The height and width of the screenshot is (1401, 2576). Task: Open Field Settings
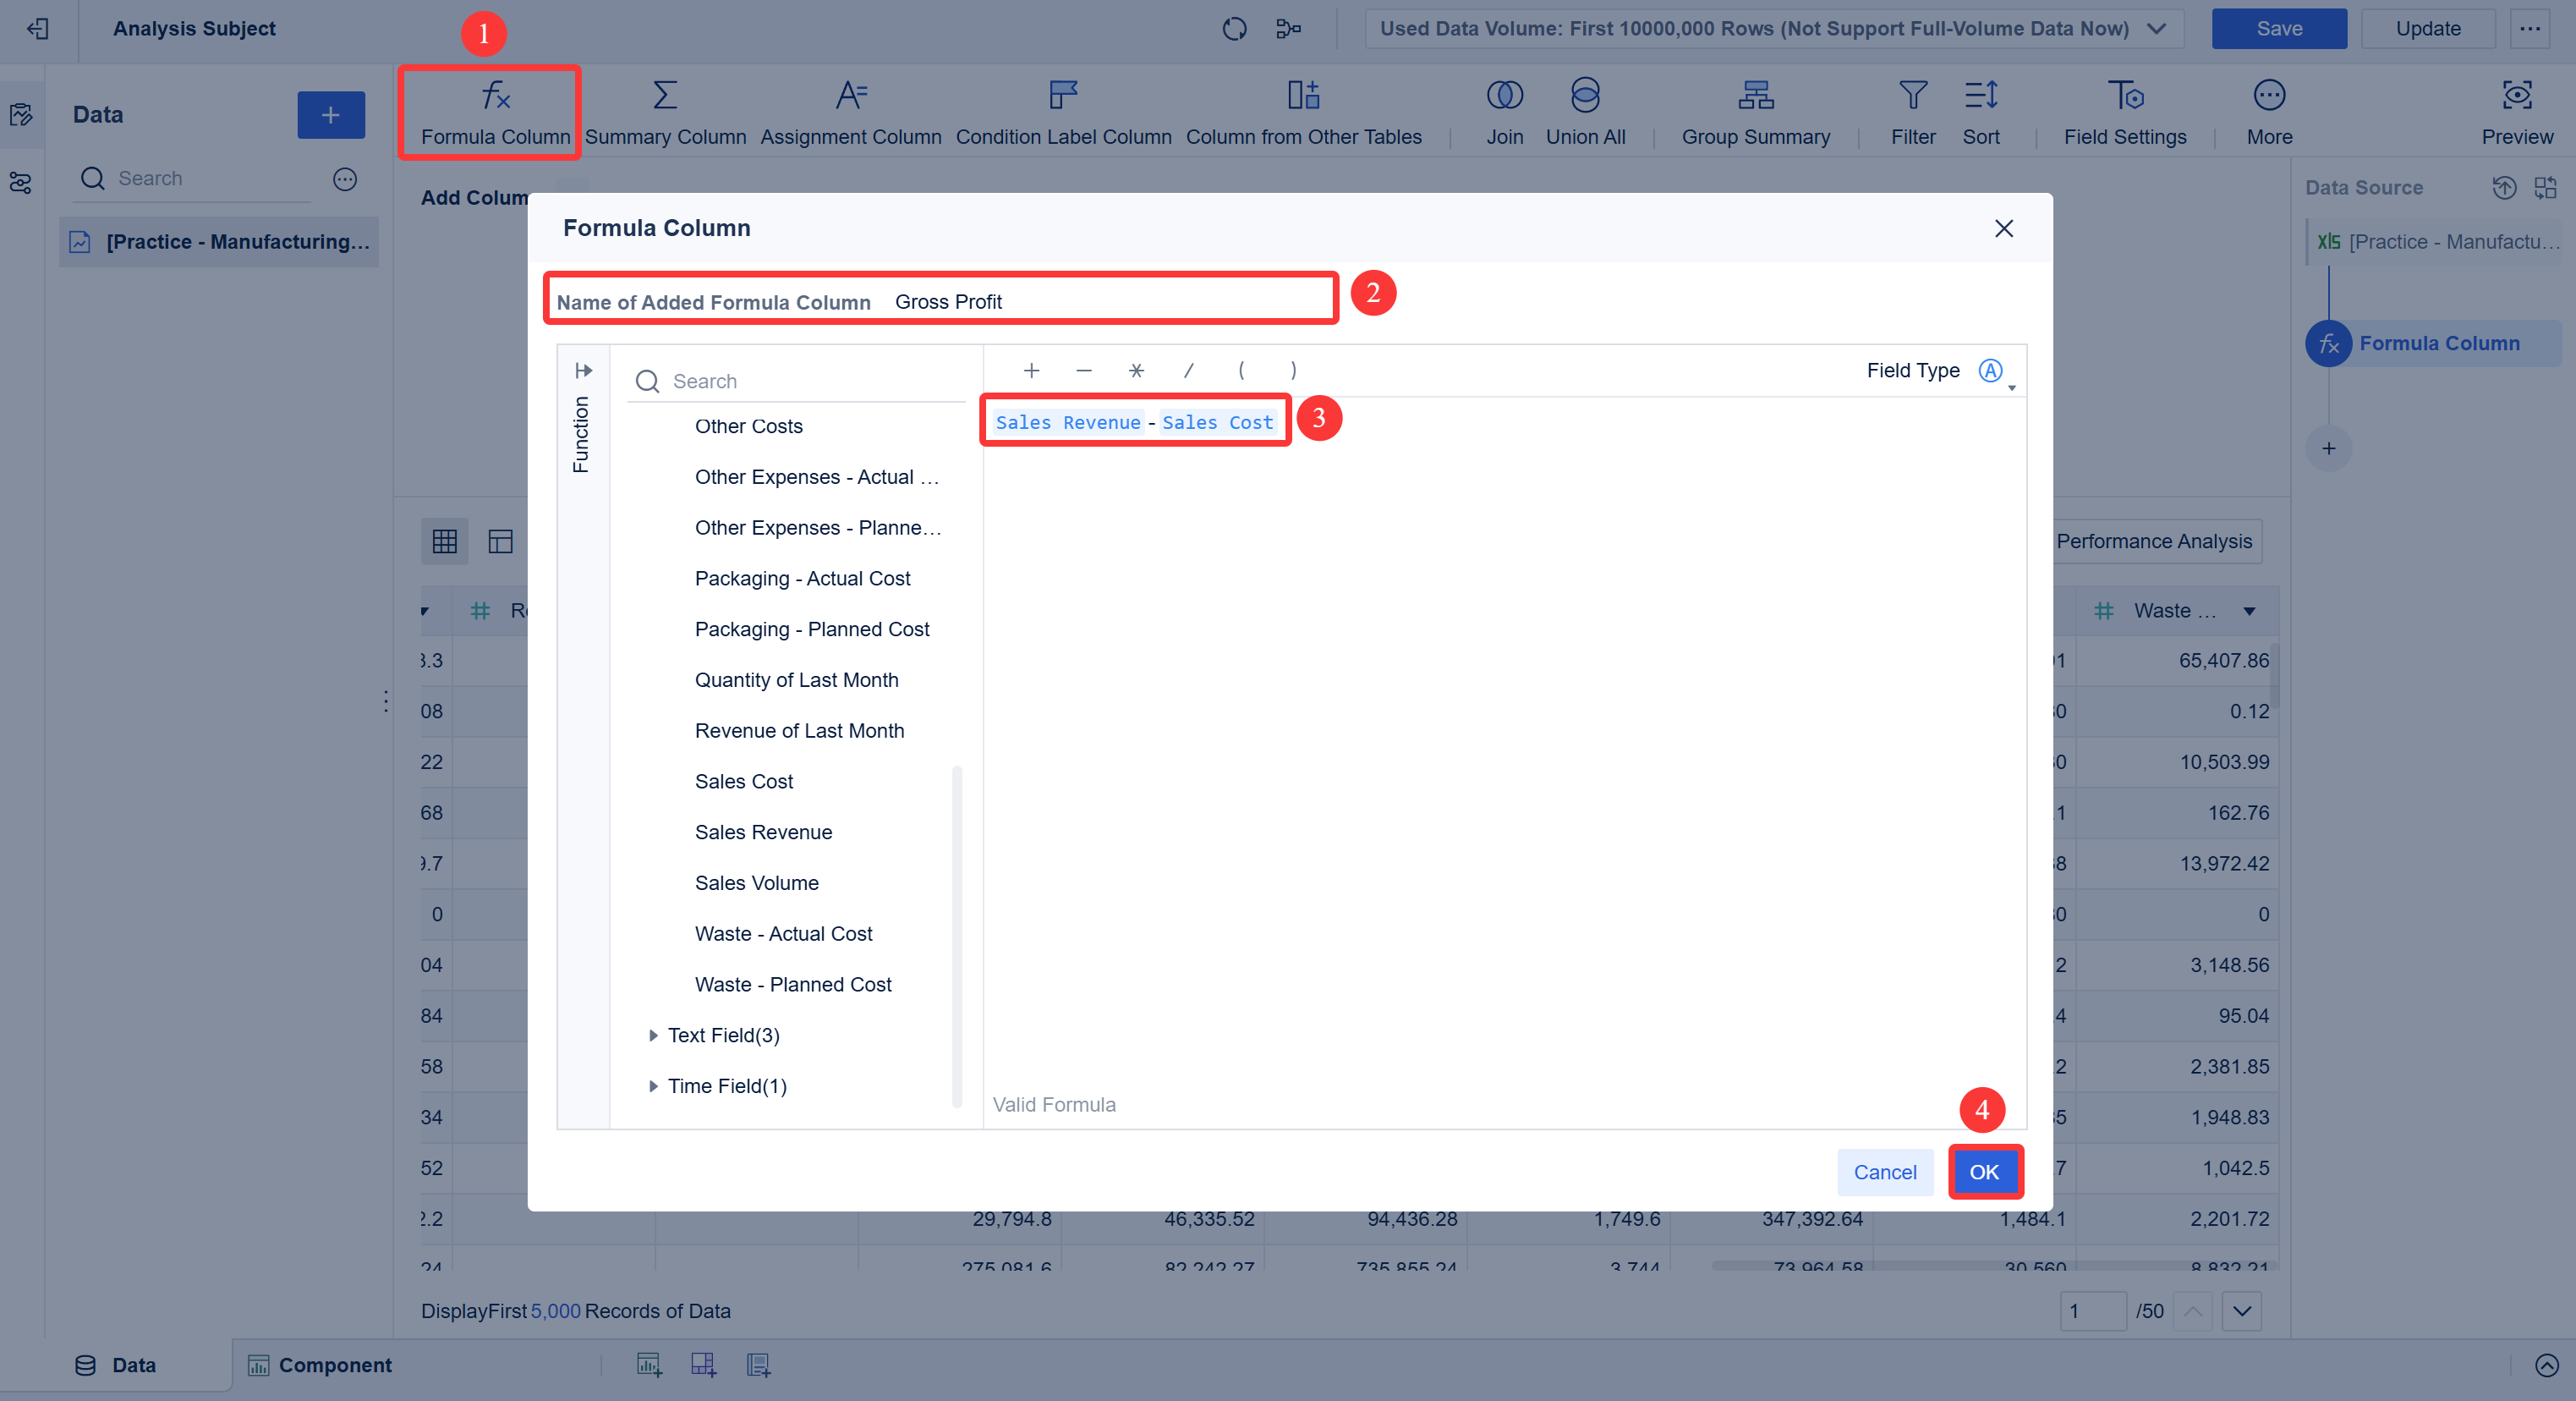tap(2126, 110)
